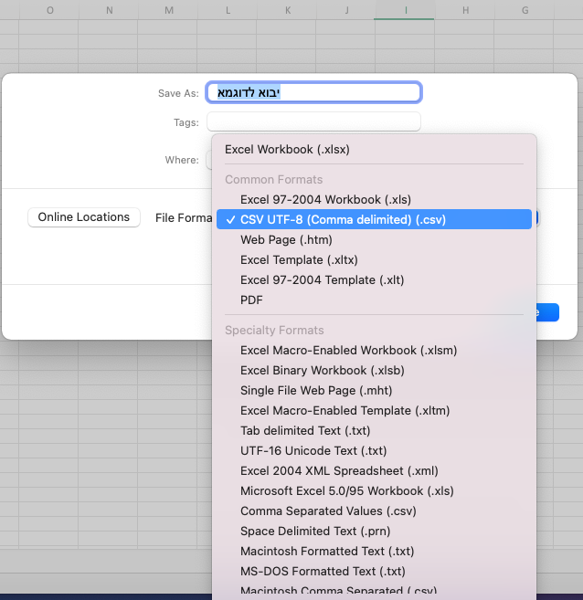
Task: Select Excel Workbook (.xlsx) format
Action: pyautogui.click(x=374, y=149)
